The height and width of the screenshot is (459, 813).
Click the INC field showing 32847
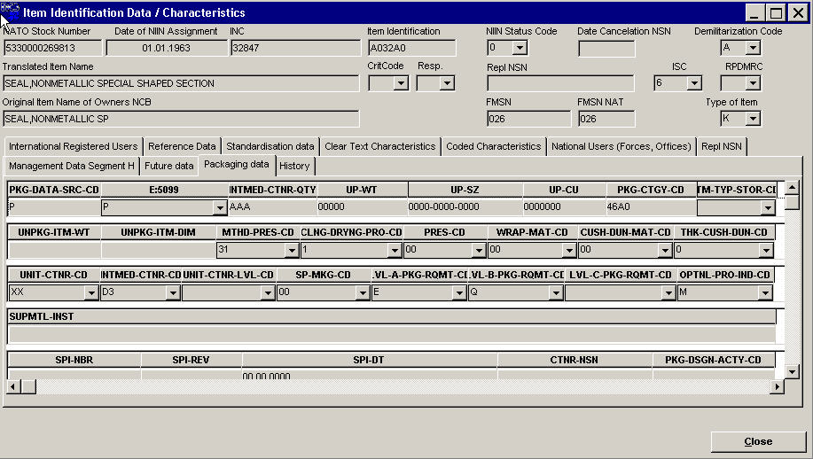[x=295, y=48]
